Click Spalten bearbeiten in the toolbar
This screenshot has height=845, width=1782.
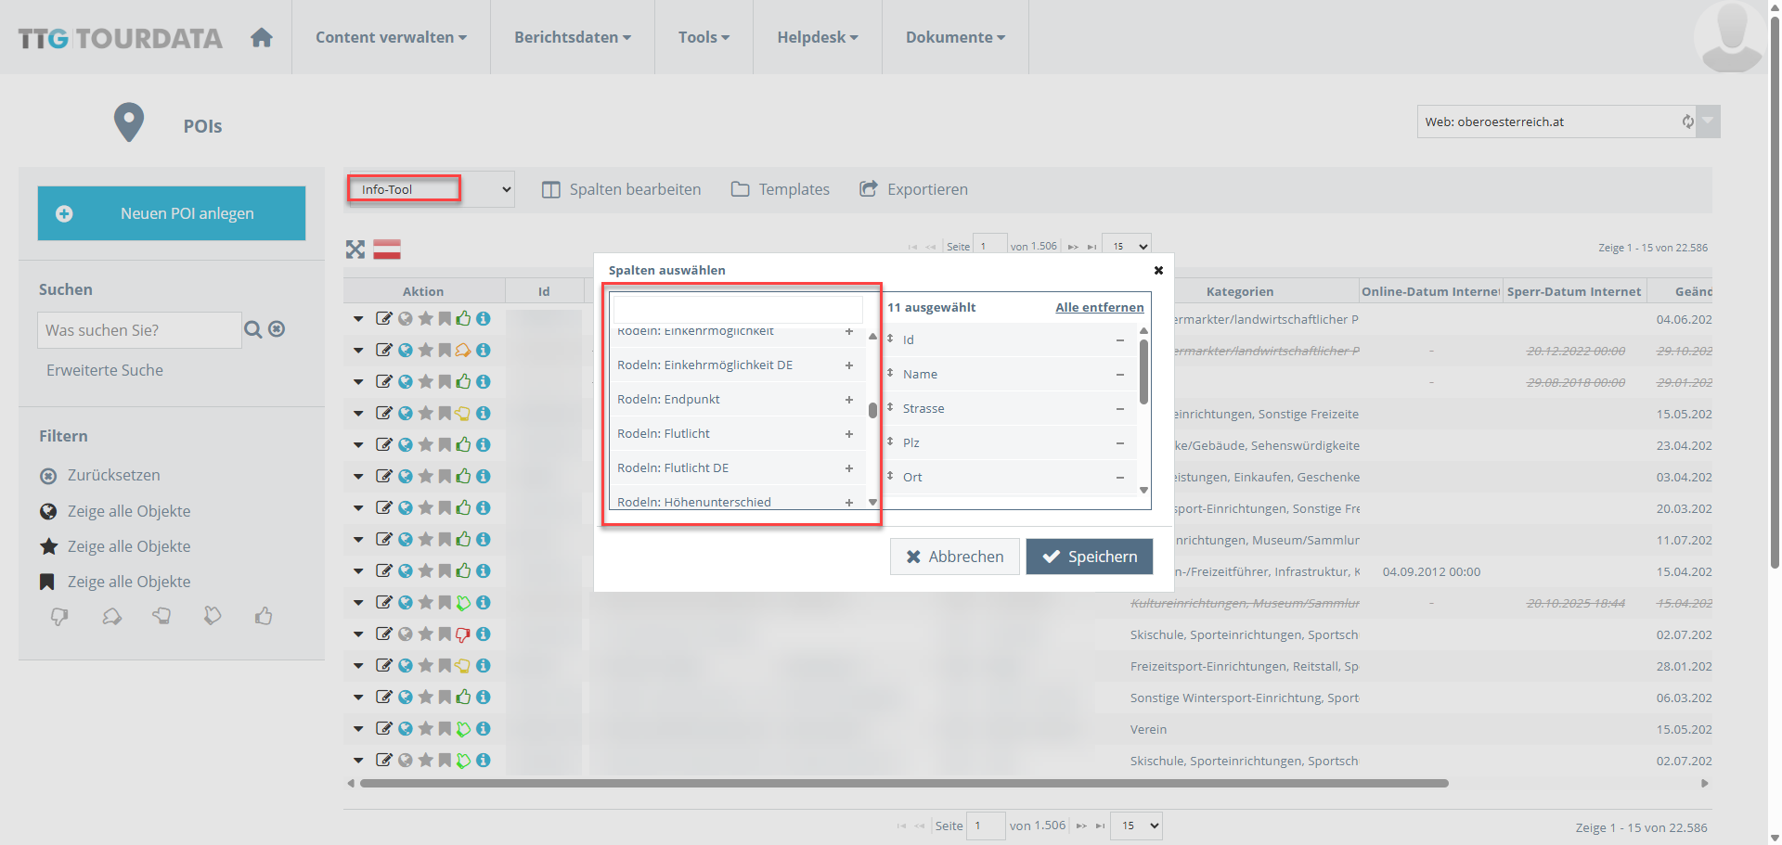(x=622, y=189)
